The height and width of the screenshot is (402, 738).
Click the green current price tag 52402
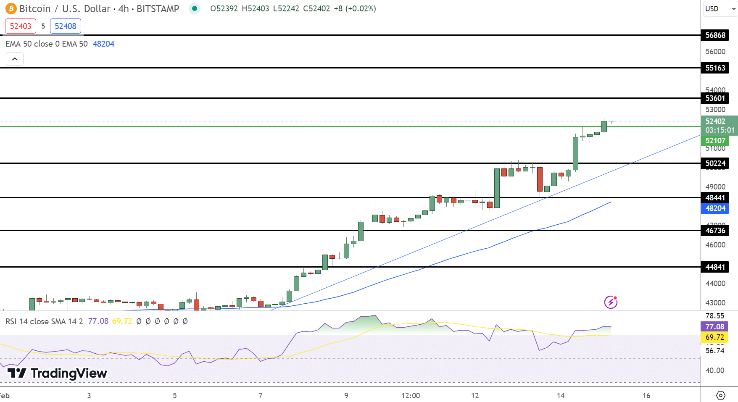715,121
